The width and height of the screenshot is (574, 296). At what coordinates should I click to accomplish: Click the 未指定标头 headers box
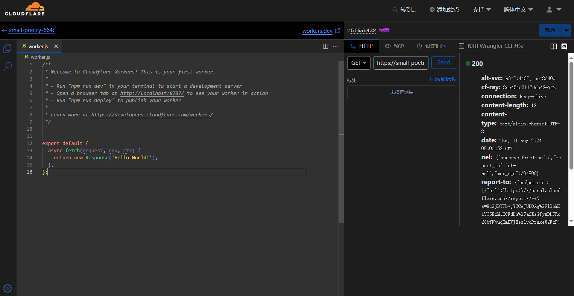click(402, 92)
